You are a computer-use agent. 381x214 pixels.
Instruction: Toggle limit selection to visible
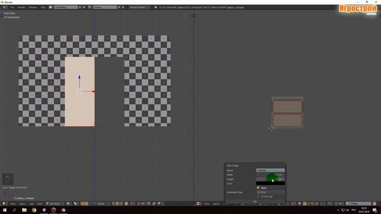[126, 203]
